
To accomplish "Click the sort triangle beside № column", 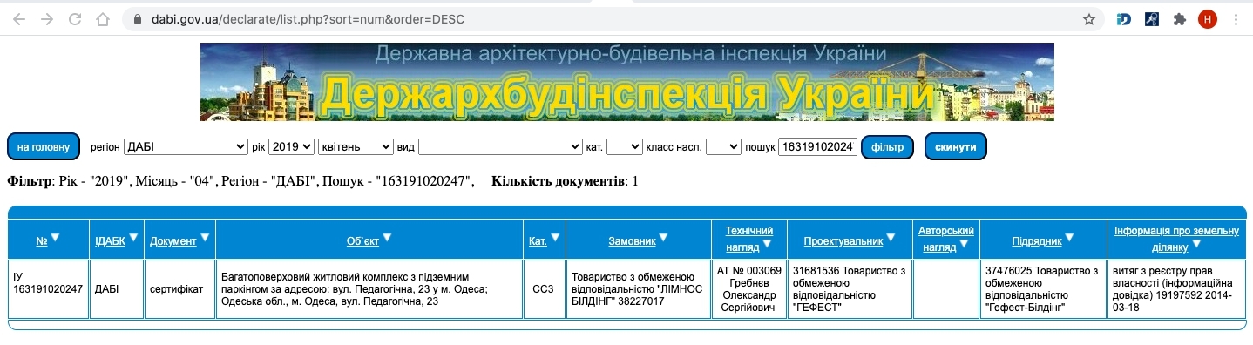I will [55, 238].
